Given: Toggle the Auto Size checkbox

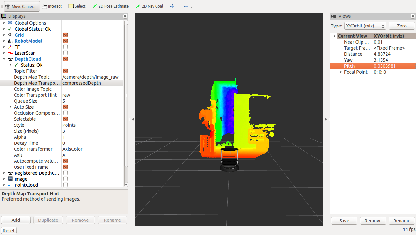Looking at the screenshot, I should point(66,107).
